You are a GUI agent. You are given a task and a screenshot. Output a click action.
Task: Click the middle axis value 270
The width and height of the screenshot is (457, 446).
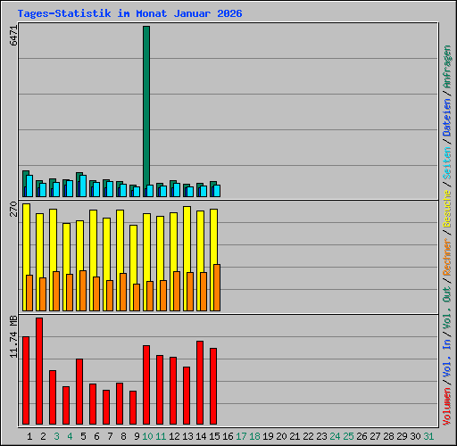click(x=13, y=209)
